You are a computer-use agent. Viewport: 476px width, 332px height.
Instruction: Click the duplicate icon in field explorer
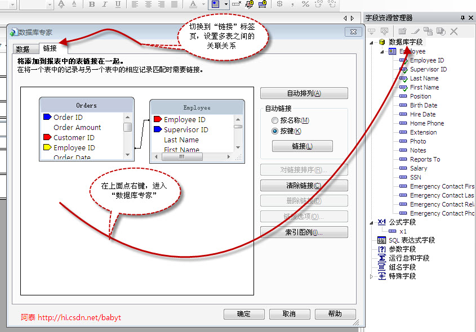click(x=428, y=31)
